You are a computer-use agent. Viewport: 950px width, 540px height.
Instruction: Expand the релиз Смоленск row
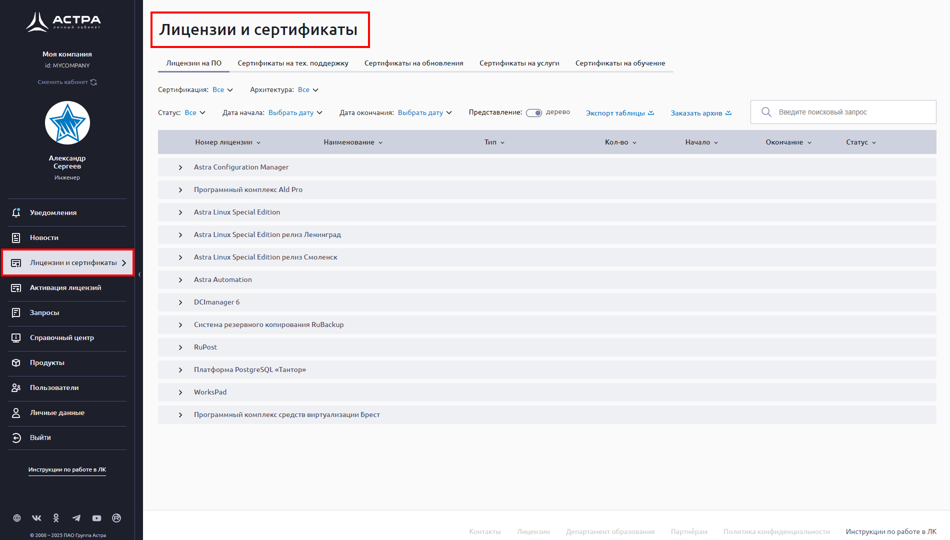pyautogui.click(x=180, y=257)
